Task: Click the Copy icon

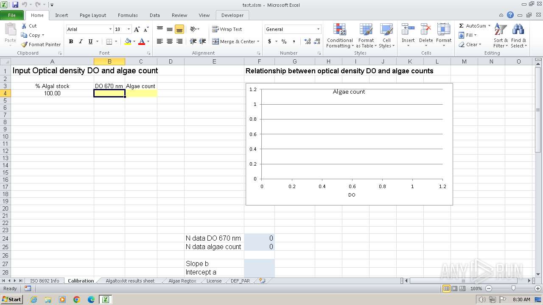Action: (x=24, y=35)
